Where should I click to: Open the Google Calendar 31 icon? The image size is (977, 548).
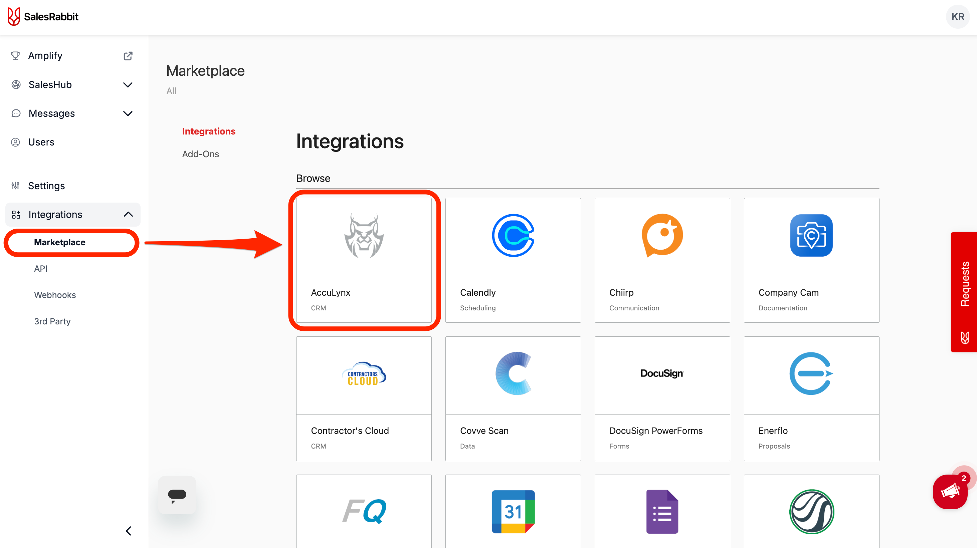513,512
